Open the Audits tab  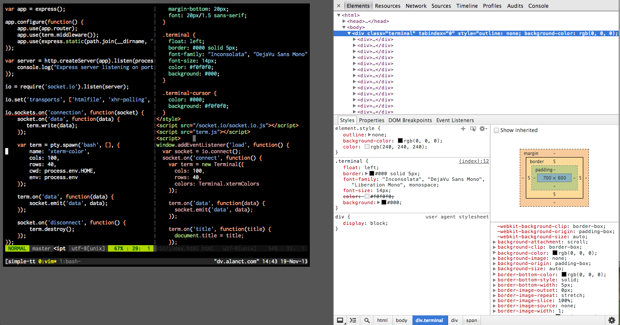[515, 6]
